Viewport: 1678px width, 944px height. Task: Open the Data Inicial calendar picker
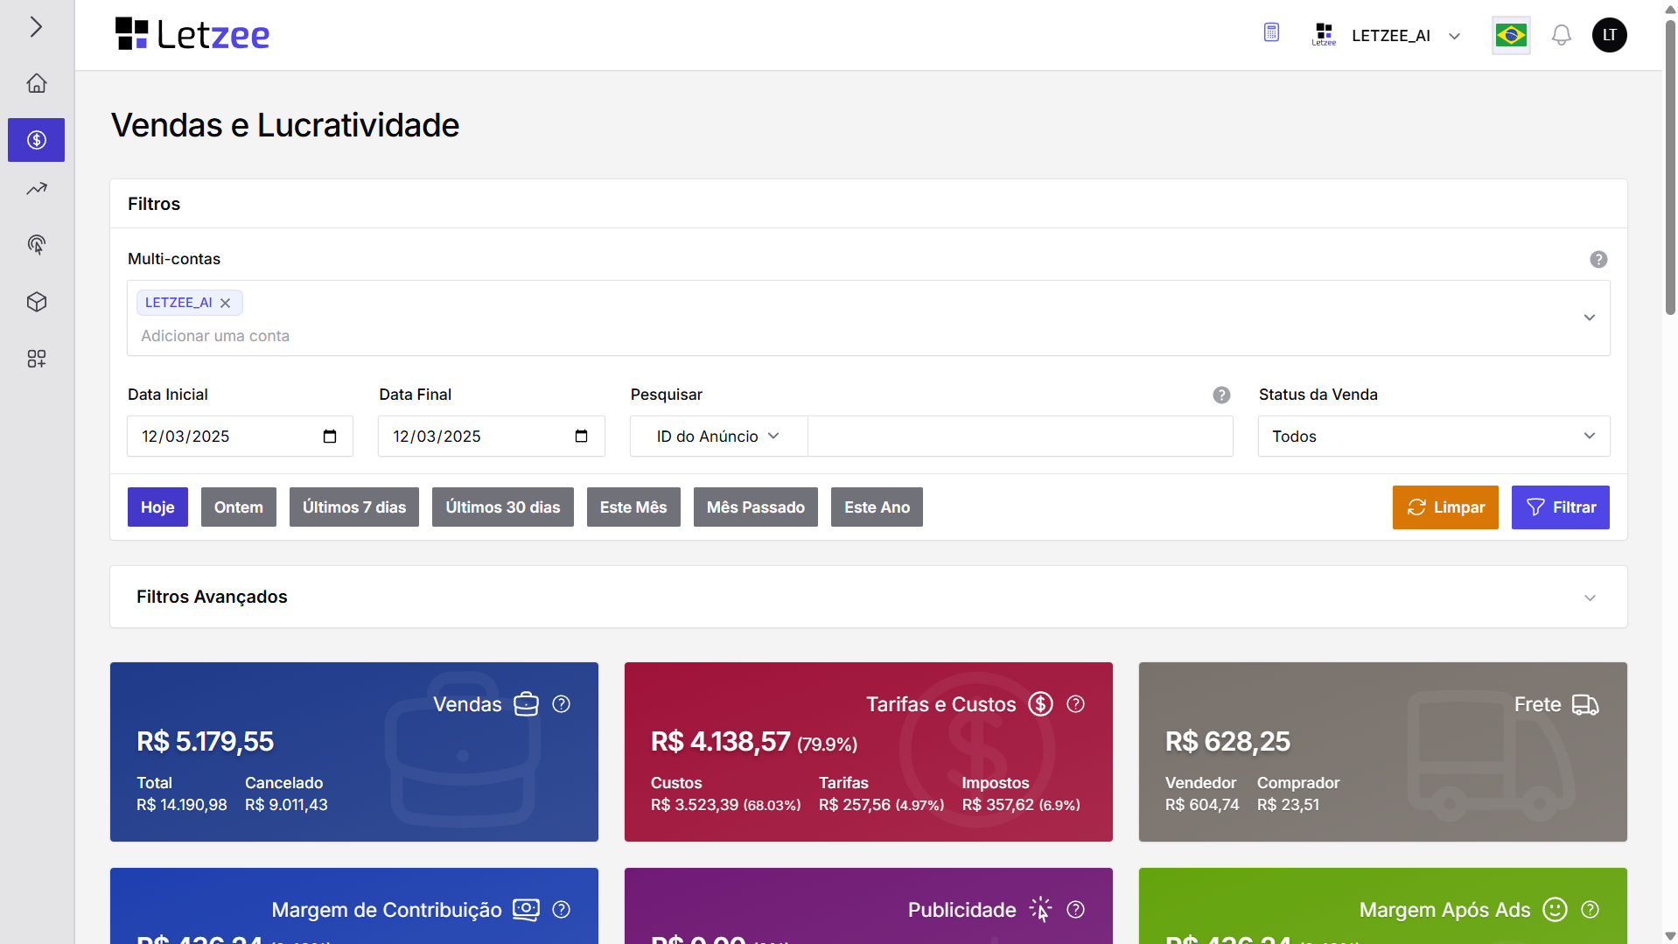330,437
